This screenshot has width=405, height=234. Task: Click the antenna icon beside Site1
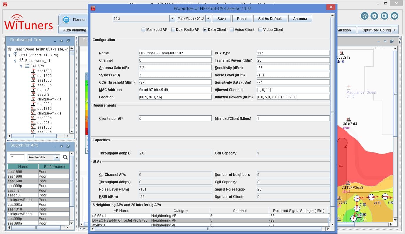[16, 55]
